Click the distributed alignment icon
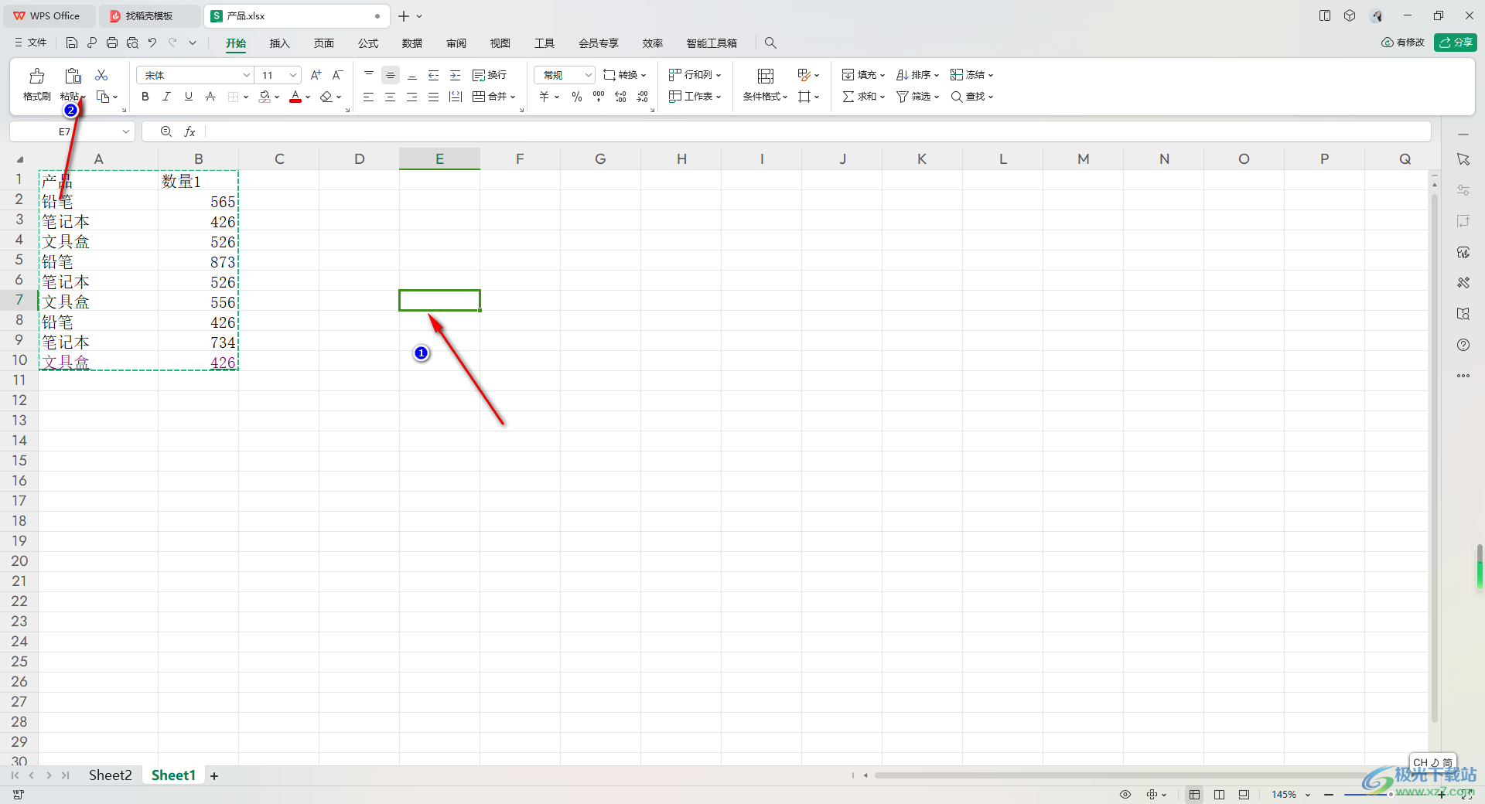The height and width of the screenshot is (804, 1485). [x=456, y=97]
